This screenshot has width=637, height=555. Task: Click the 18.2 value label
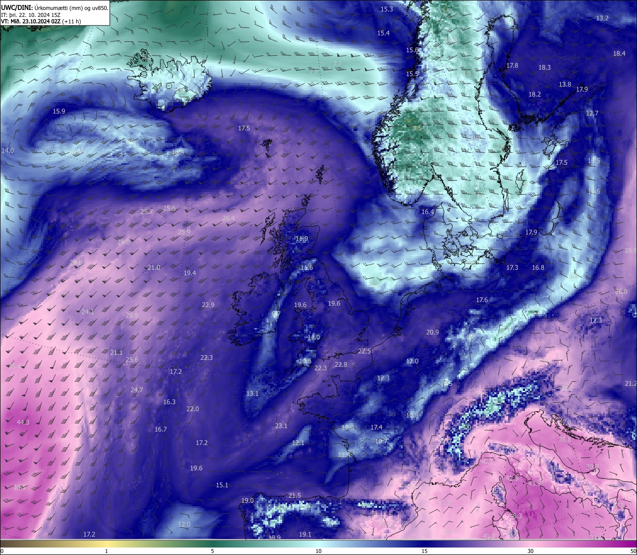(x=534, y=94)
